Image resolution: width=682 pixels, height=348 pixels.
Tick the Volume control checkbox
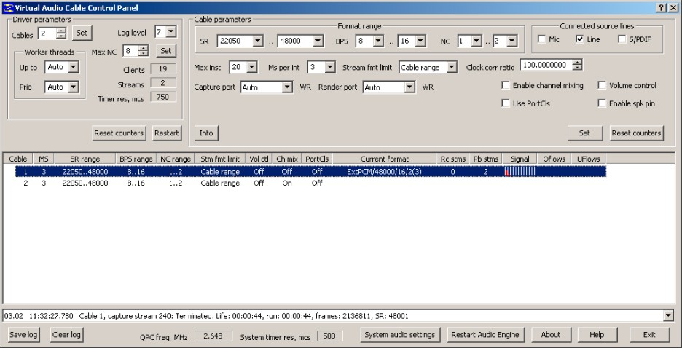click(602, 85)
